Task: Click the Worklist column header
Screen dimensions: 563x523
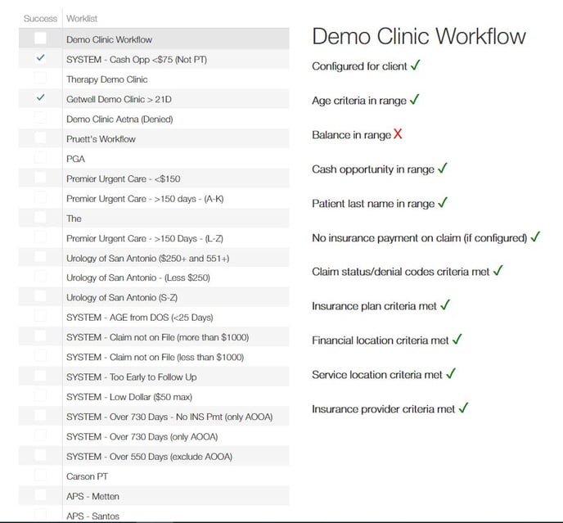Action: point(82,18)
